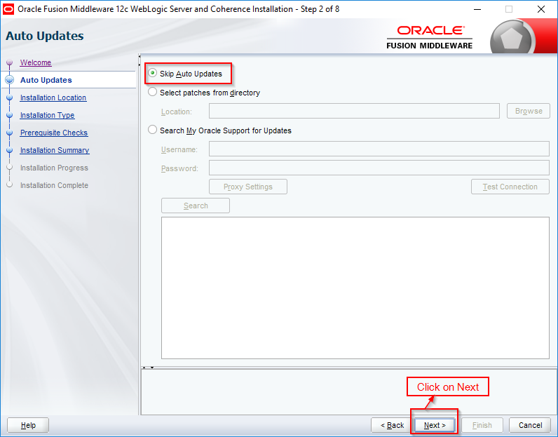Viewport: 558px width, 437px height.
Task: Select the Skip Auto Updates radio button
Action: 152,73
